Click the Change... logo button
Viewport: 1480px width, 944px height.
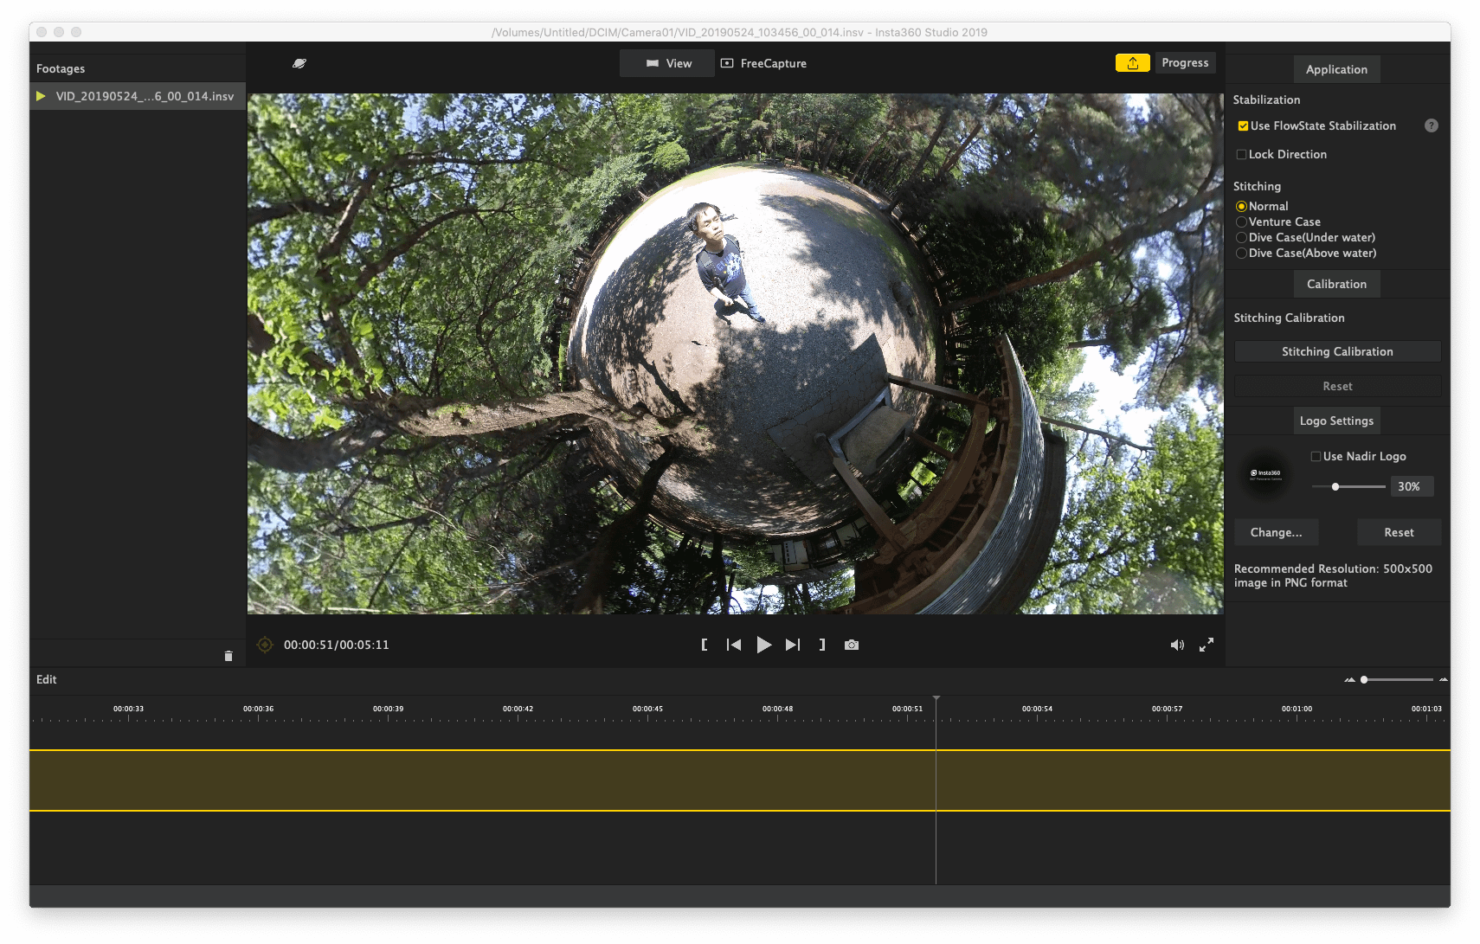click(1276, 533)
